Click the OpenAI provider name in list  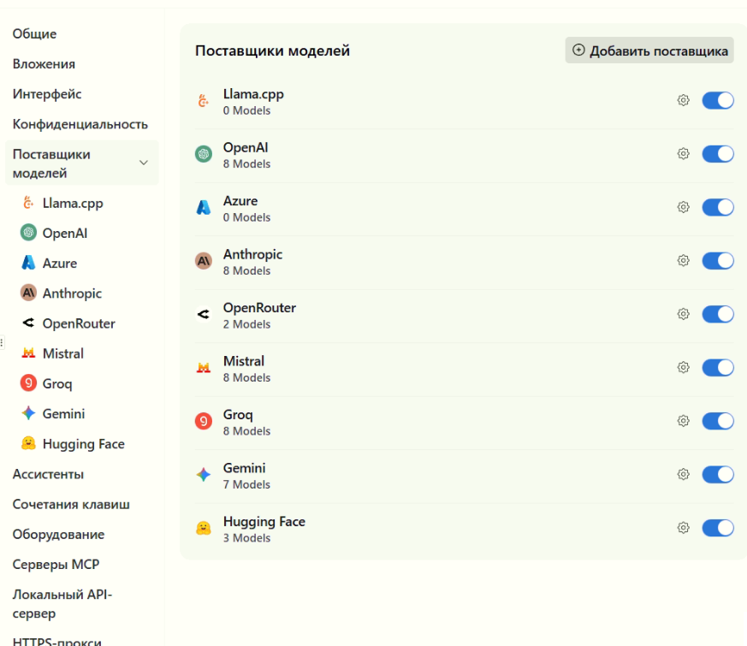[x=246, y=147]
